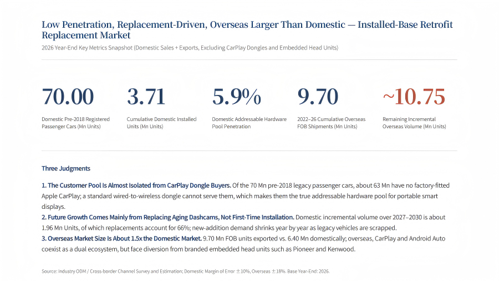This screenshot has width=499, height=281.
Task: Click the 5.9% metric value
Action: tap(236, 97)
